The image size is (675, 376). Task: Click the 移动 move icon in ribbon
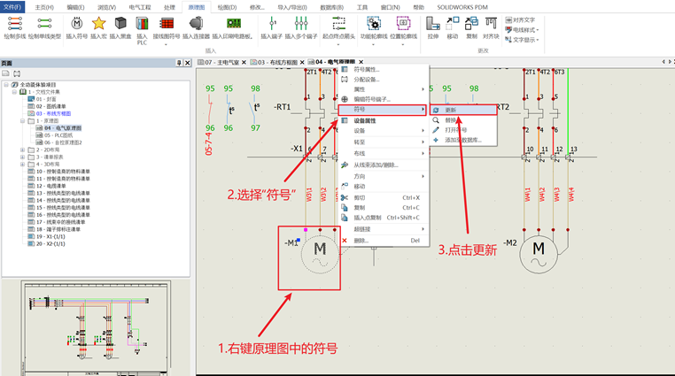coord(453,24)
